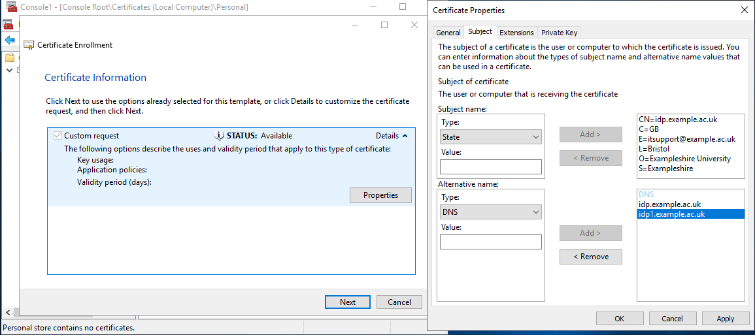Click the Alternative name Value input field
Image resolution: width=755 pixels, height=335 pixels.
pyautogui.click(x=491, y=242)
